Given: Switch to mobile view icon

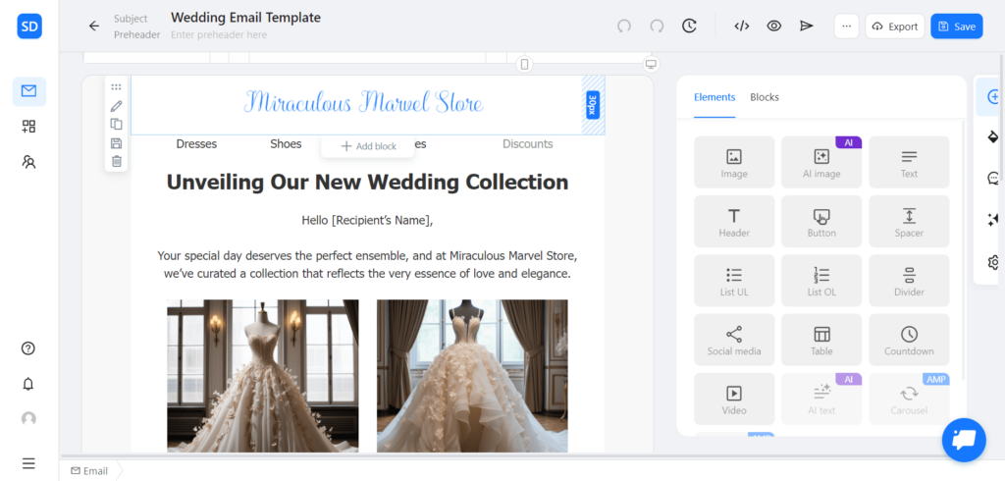Looking at the screenshot, I should tap(524, 64).
